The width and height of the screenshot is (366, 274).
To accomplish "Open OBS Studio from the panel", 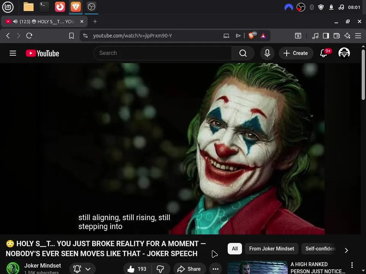I will click(x=91, y=7).
